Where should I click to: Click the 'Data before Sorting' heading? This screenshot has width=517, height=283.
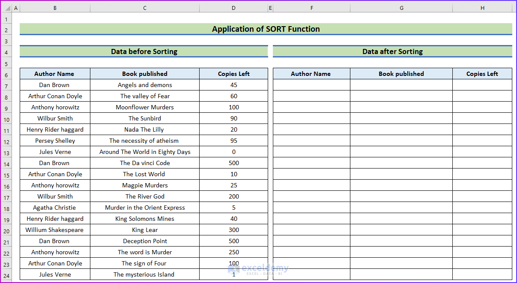[x=144, y=51]
